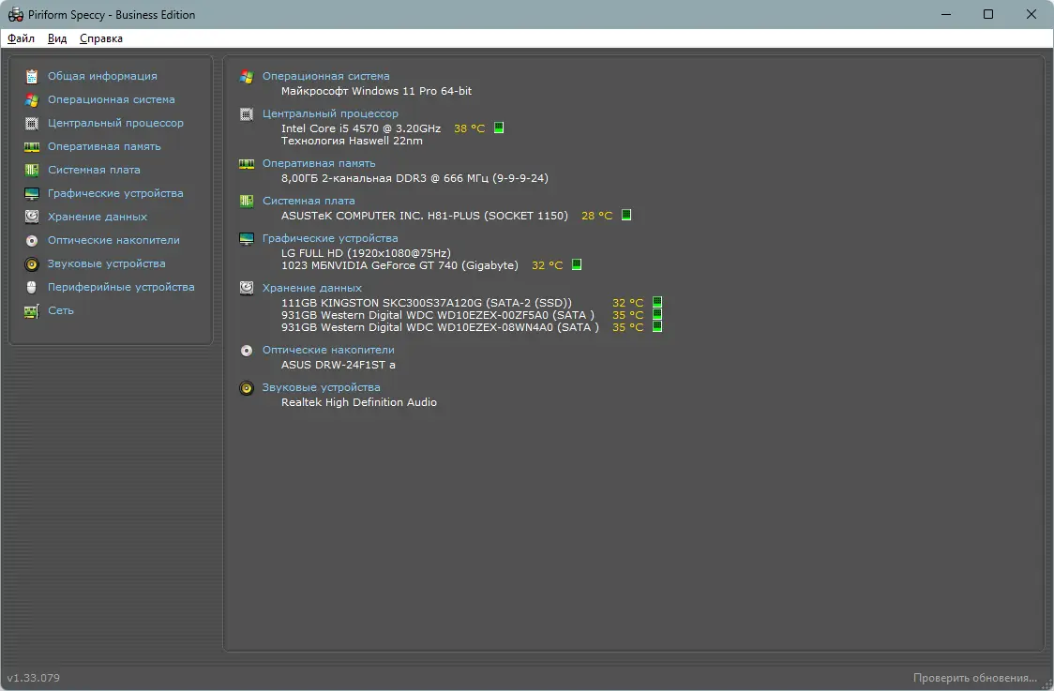Select Центральный процессор in the sidebar

pos(115,123)
